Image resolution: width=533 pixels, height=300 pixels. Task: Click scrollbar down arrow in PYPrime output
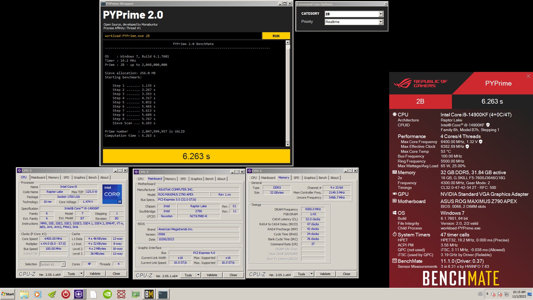click(x=288, y=144)
